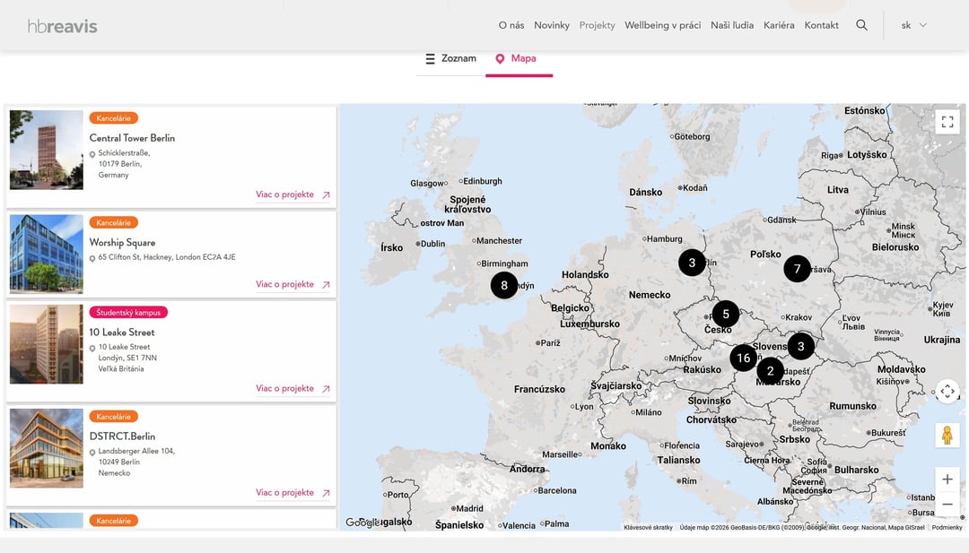969x553 pixels.
Task: Click the map cluster marker 8 near London
Action: point(504,285)
